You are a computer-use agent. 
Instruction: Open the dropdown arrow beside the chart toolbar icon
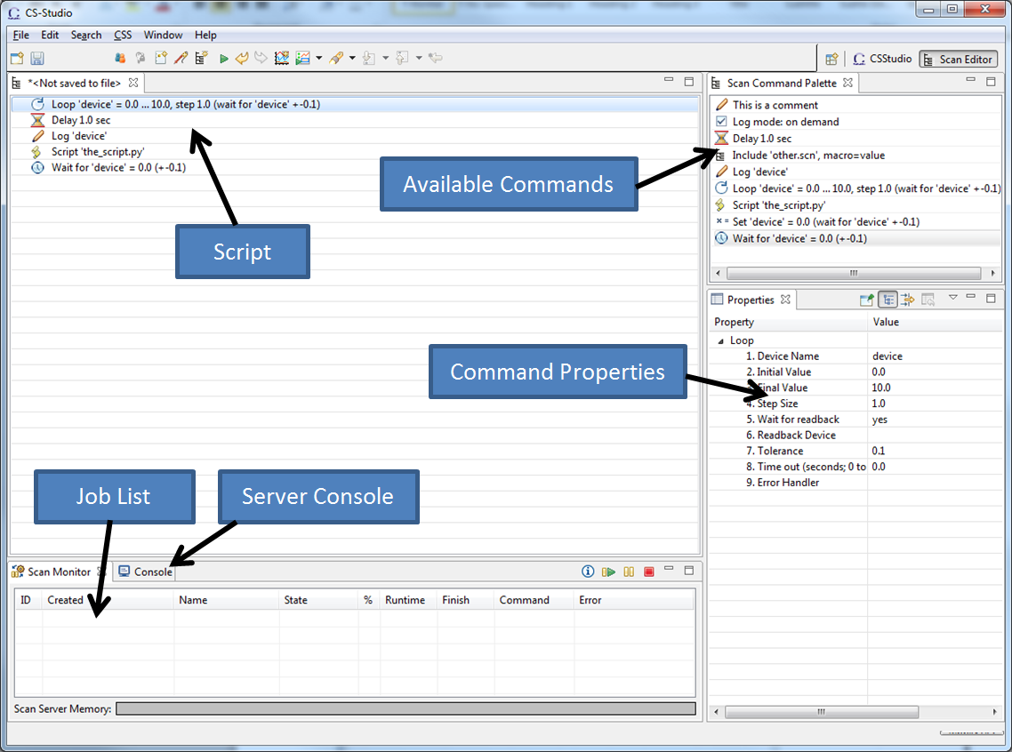pos(318,59)
